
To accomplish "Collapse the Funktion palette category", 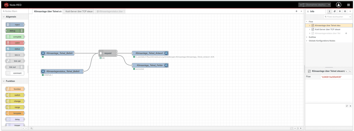I will tap(15, 81).
